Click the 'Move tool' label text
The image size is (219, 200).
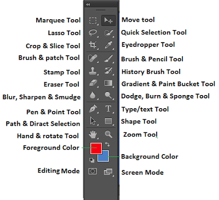(138, 20)
